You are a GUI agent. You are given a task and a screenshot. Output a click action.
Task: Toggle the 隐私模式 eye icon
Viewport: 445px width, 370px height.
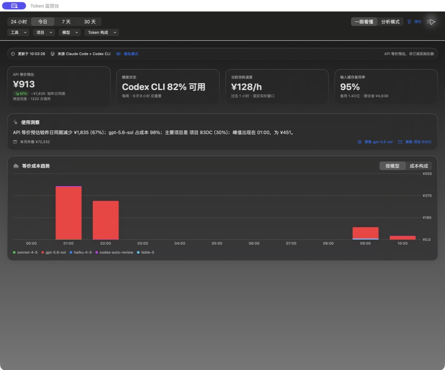click(x=118, y=54)
